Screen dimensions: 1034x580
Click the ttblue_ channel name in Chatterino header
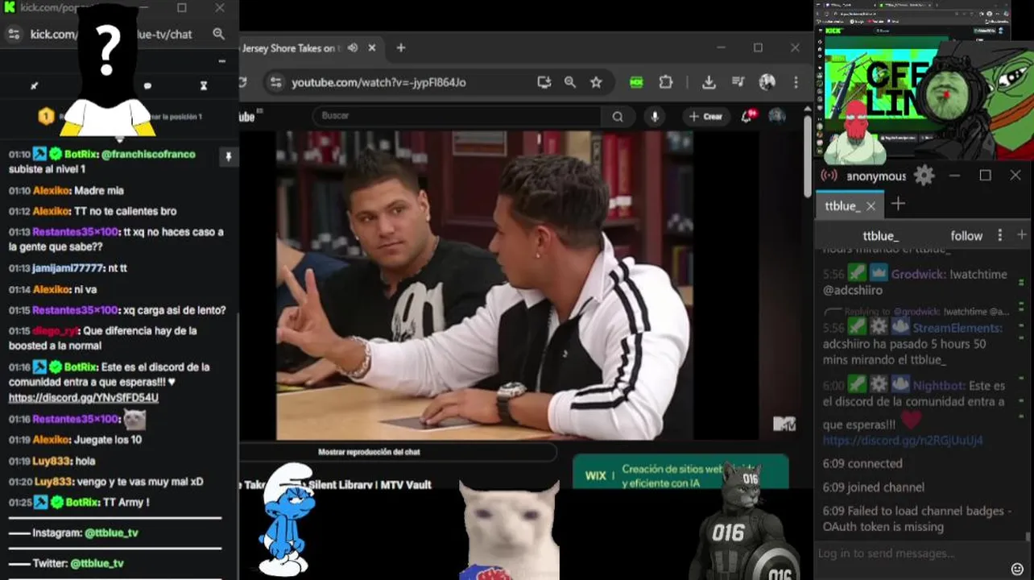pos(880,236)
